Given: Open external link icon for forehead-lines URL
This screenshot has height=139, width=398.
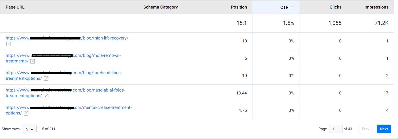Looking at the screenshot, I should tap(46, 79).
